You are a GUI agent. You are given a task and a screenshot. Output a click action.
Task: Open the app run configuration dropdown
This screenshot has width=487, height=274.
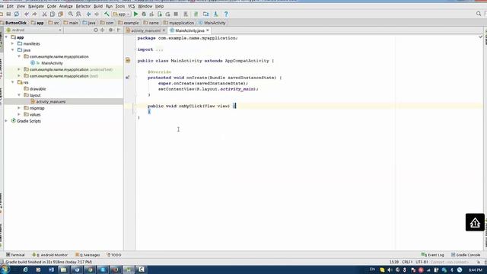[x=122, y=14]
